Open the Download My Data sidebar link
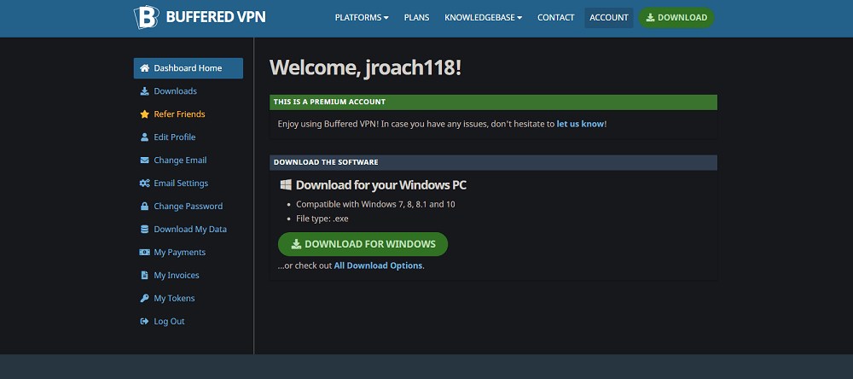 [189, 230]
